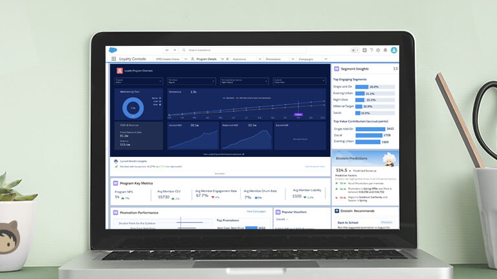497x279 pixels.
Task: Click the Loyalty Program Overview icon
Action: point(120,70)
